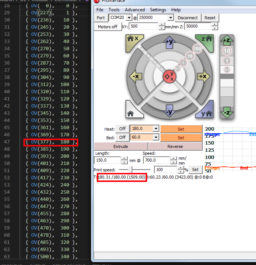Image resolution: width=256 pixels, height=265 pixels.
Task: Click Set for bed temperature
Action: click(181, 138)
